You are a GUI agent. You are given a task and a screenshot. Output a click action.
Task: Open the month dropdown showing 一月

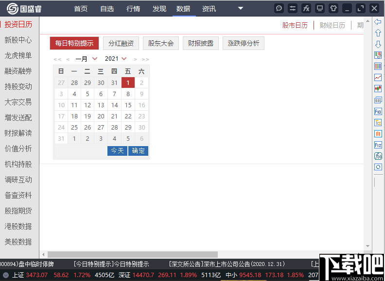(x=87, y=59)
